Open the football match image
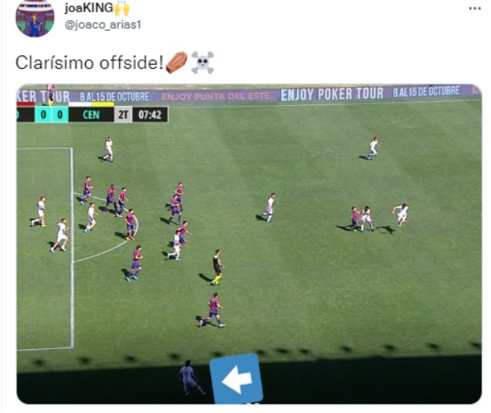Viewport: 491px width, 413px height. (249, 244)
